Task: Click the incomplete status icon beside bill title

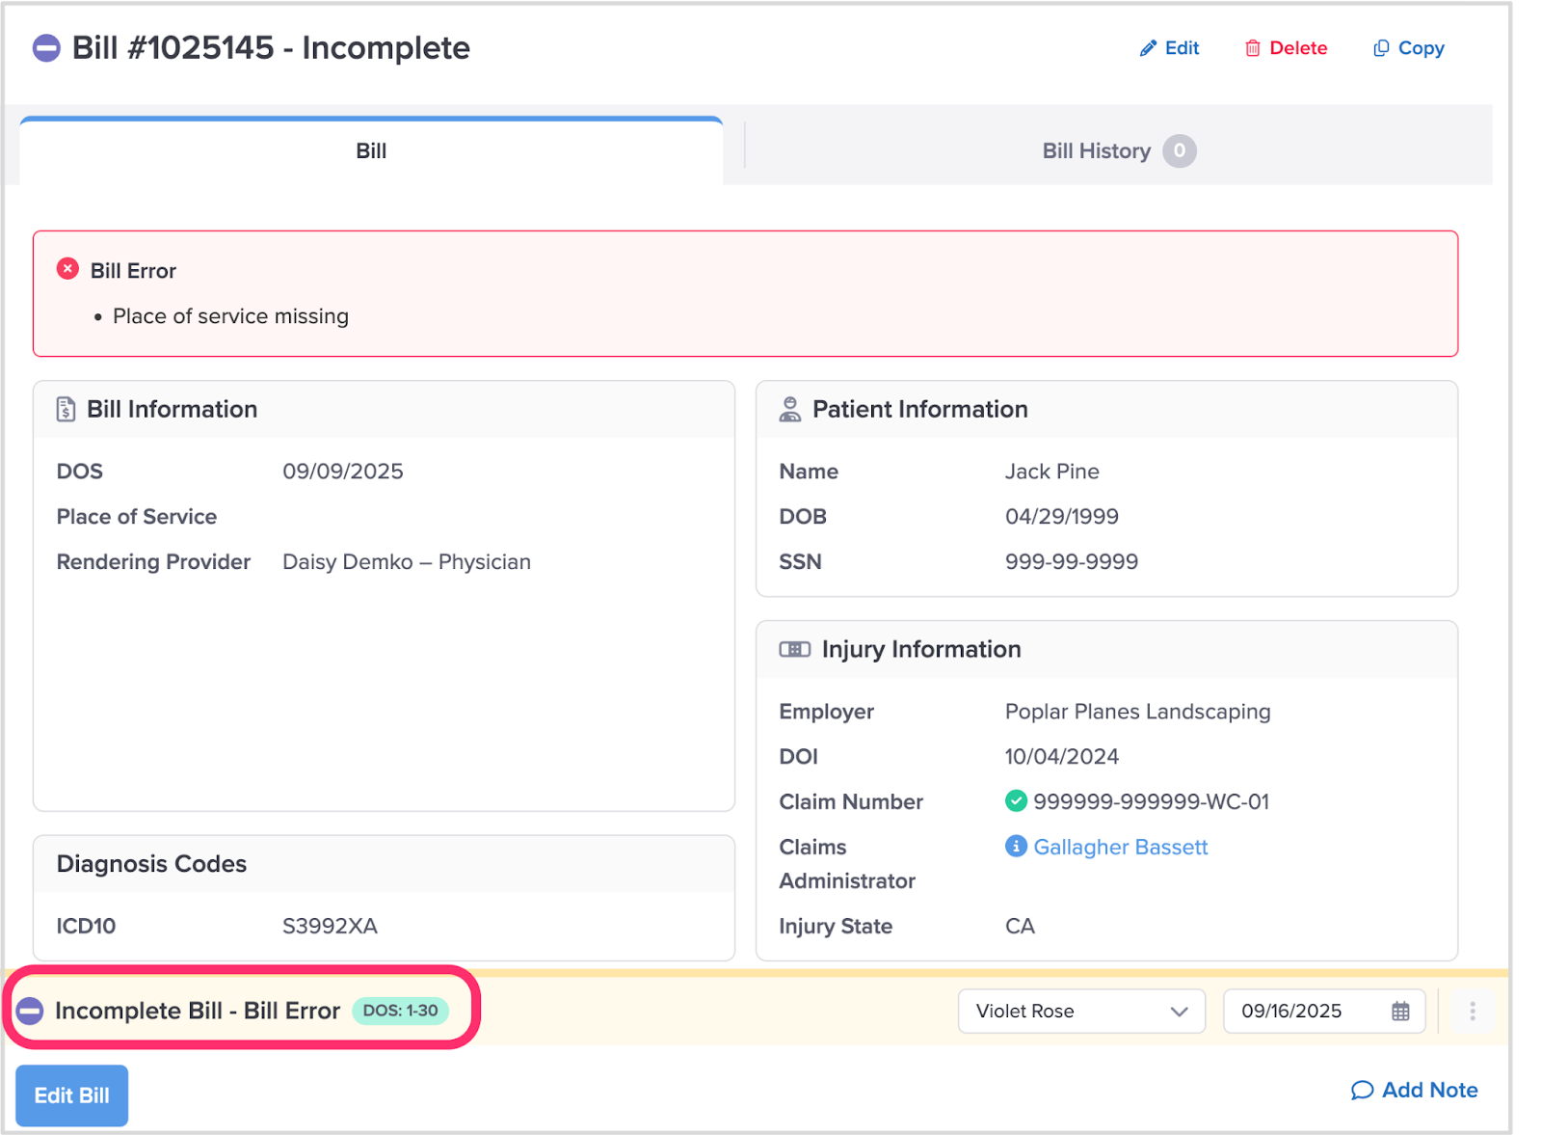Action: (x=46, y=48)
